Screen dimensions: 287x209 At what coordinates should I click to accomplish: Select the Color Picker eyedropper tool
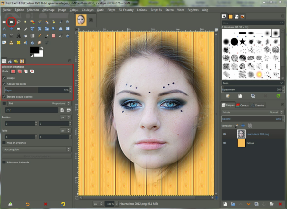60,22
